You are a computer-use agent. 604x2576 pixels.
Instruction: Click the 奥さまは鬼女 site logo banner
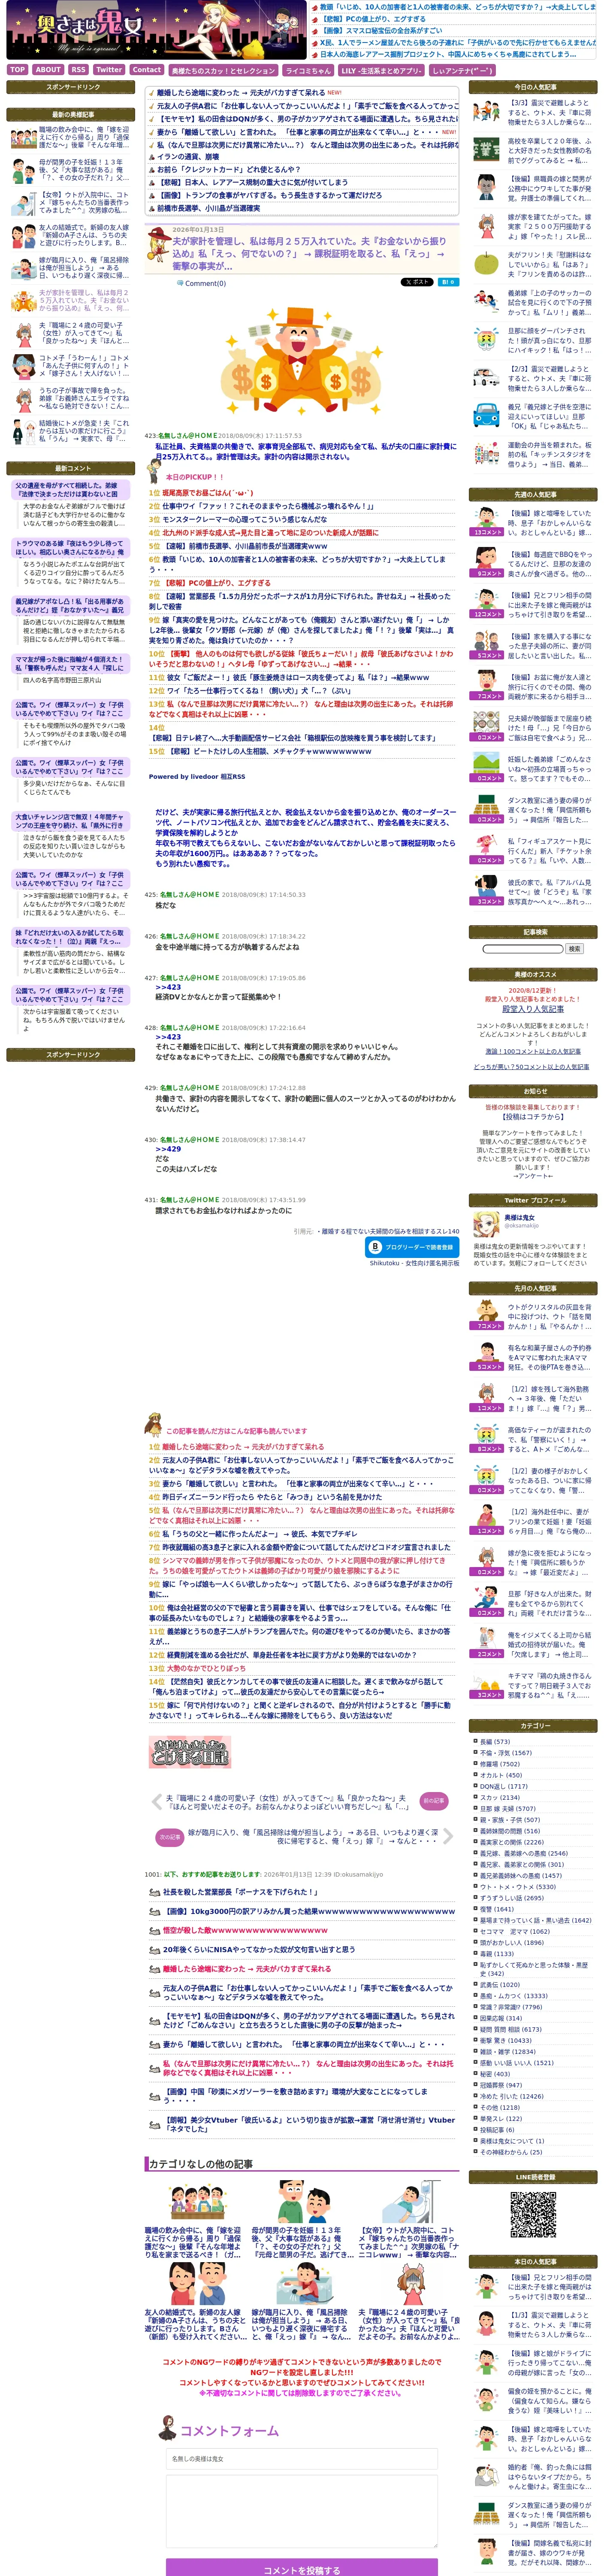point(157,31)
